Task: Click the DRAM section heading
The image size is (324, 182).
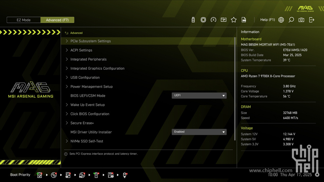Action: pos(246,107)
